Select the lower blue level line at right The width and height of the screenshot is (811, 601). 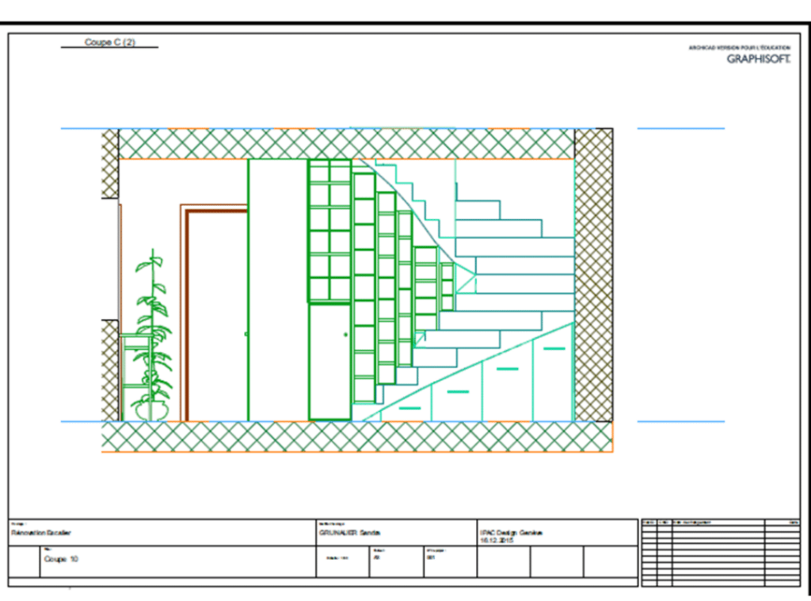680,421
